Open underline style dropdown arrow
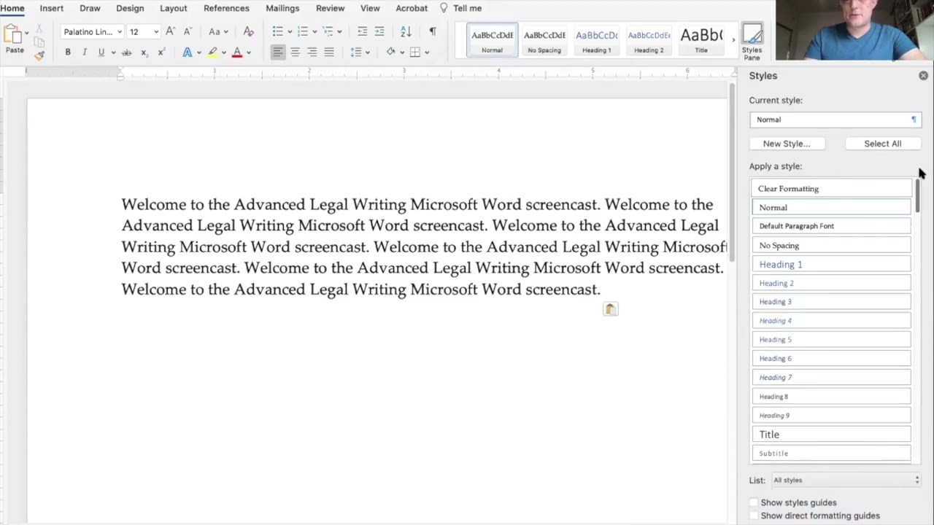The height and width of the screenshot is (525, 934). coord(113,52)
